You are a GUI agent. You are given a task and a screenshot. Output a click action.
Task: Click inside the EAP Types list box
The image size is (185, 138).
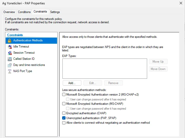[105, 68]
